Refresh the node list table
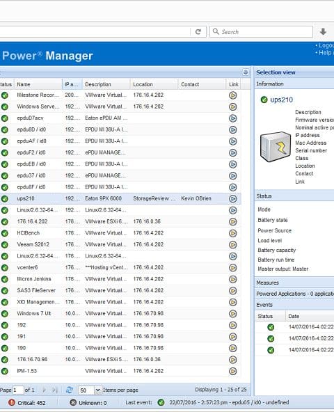This screenshot has height=412, width=334. [x=70, y=390]
